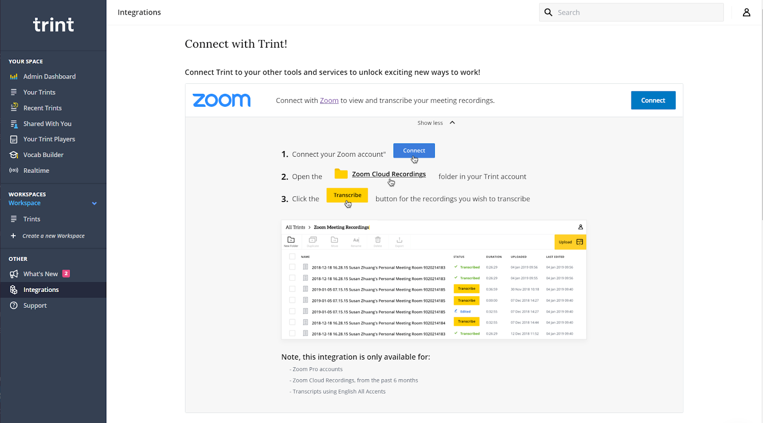Click the trint logo
Viewport: 763px width, 423px height.
click(x=53, y=25)
